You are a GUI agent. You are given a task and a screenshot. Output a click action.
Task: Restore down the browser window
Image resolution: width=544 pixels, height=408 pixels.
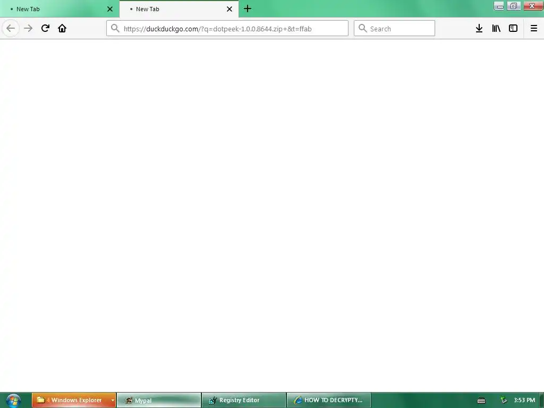(514, 6)
